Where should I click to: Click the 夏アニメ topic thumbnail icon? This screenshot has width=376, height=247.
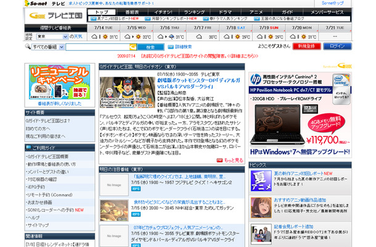261,181
